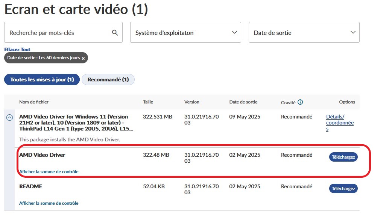Focus the Recherche par mots-clés field
The image size is (392, 219).
coord(63,32)
